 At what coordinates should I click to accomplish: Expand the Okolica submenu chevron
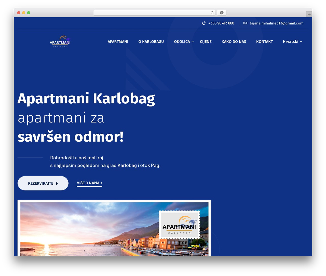click(193, 42)
